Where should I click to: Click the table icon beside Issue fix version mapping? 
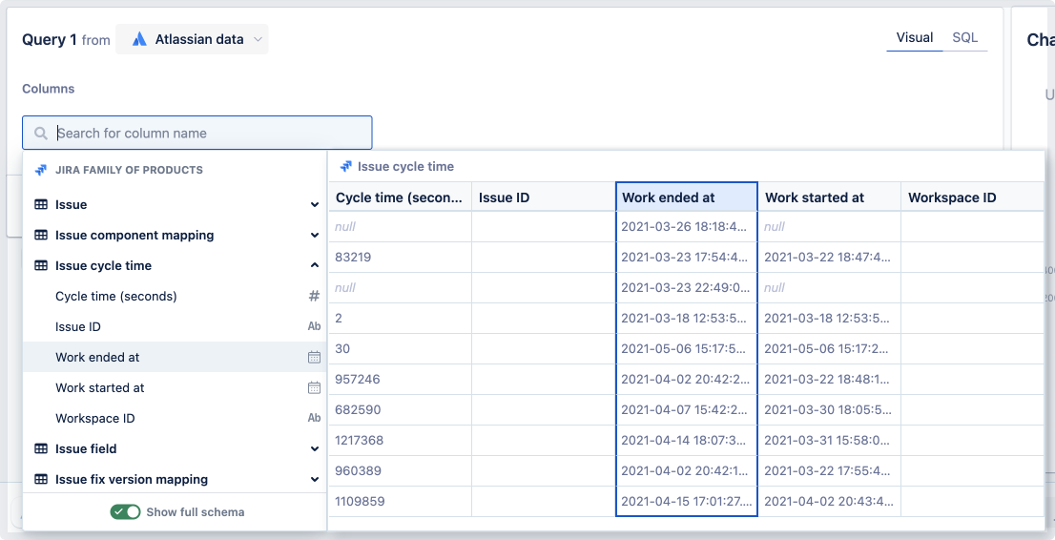click(41, 479)
